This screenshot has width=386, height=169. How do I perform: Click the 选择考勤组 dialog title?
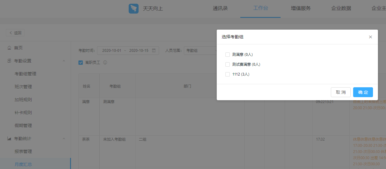[x=233, y=37]
